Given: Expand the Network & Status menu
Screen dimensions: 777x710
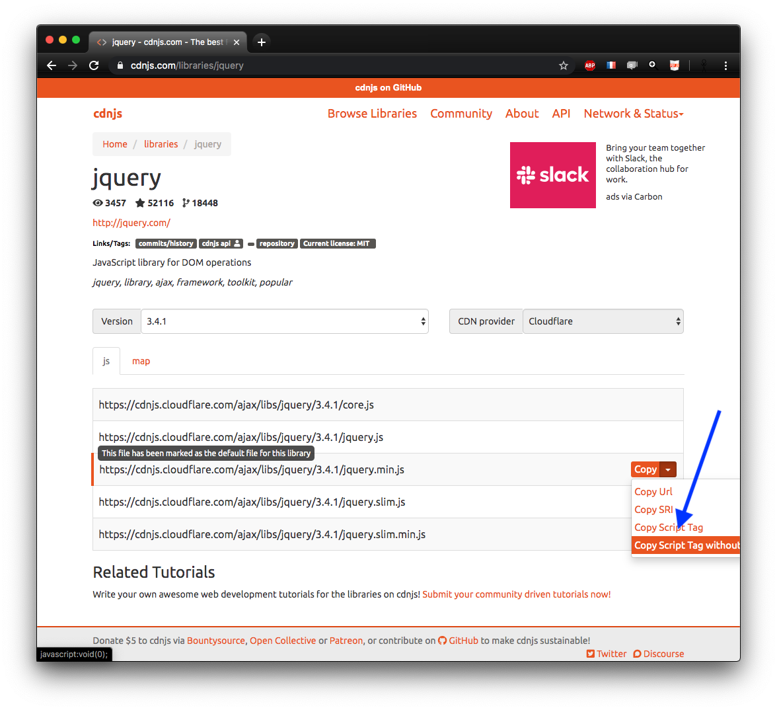Looking at the screenshot, I should pyautogui.click(x=633, y=114).
